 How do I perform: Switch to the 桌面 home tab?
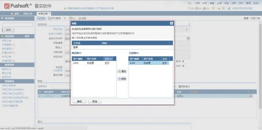[x=15, y=14]
